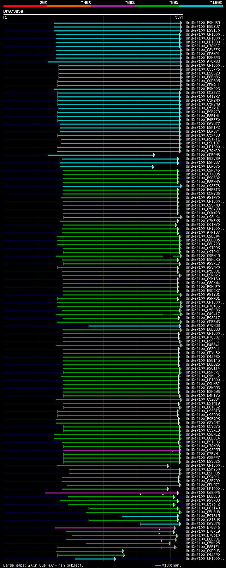Select hit label UniRef100_B3H6R3
The width and height of the screenshot is (226, 568).
(203, 58)
